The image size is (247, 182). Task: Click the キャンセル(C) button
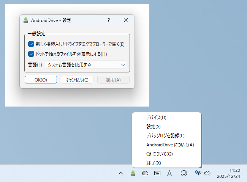click(x=77, y=80)
